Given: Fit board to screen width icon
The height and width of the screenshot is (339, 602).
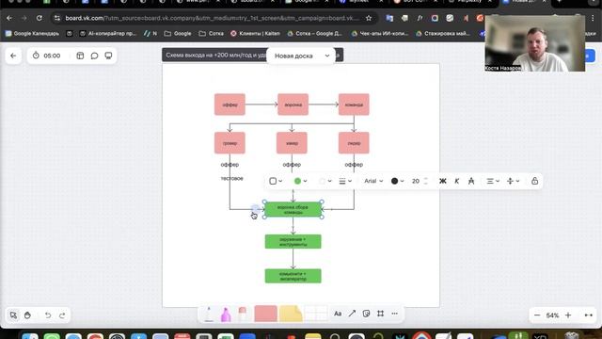Looking at the screenshot, I should click(x=589, y=315).
